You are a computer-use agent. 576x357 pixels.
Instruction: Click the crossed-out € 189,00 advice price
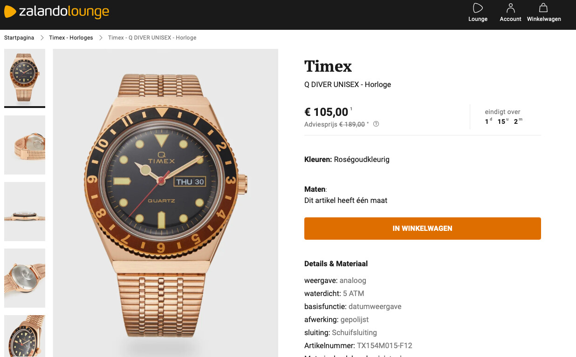(x=352, y=124)
